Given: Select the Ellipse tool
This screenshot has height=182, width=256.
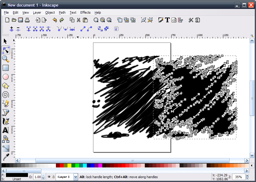Looking at the screenshot, I should click(6, 77).
